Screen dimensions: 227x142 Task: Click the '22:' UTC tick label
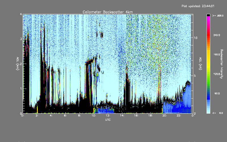tap(179, 116)
